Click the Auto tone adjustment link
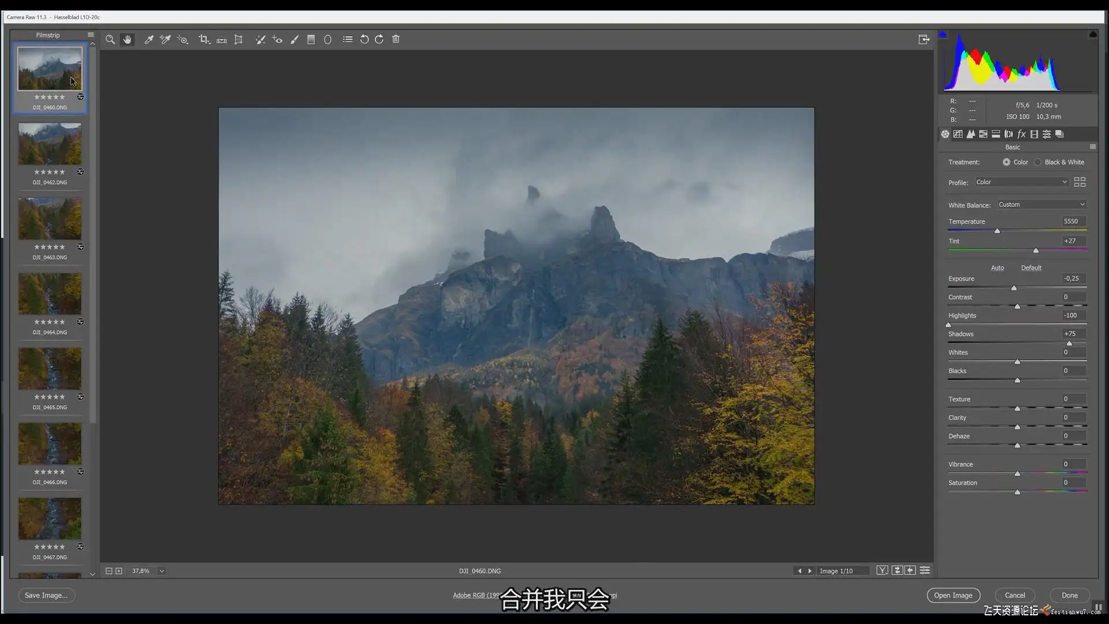The width and height of the screenshot is (1109, 624). [x=998, y=268]
